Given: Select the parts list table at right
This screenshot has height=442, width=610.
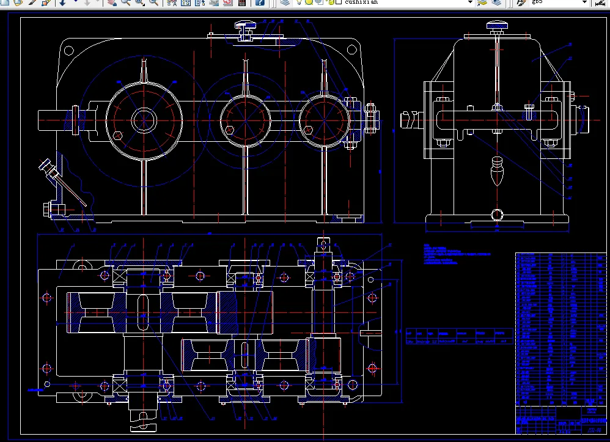Looking at the screenshot, I should 561,330.
